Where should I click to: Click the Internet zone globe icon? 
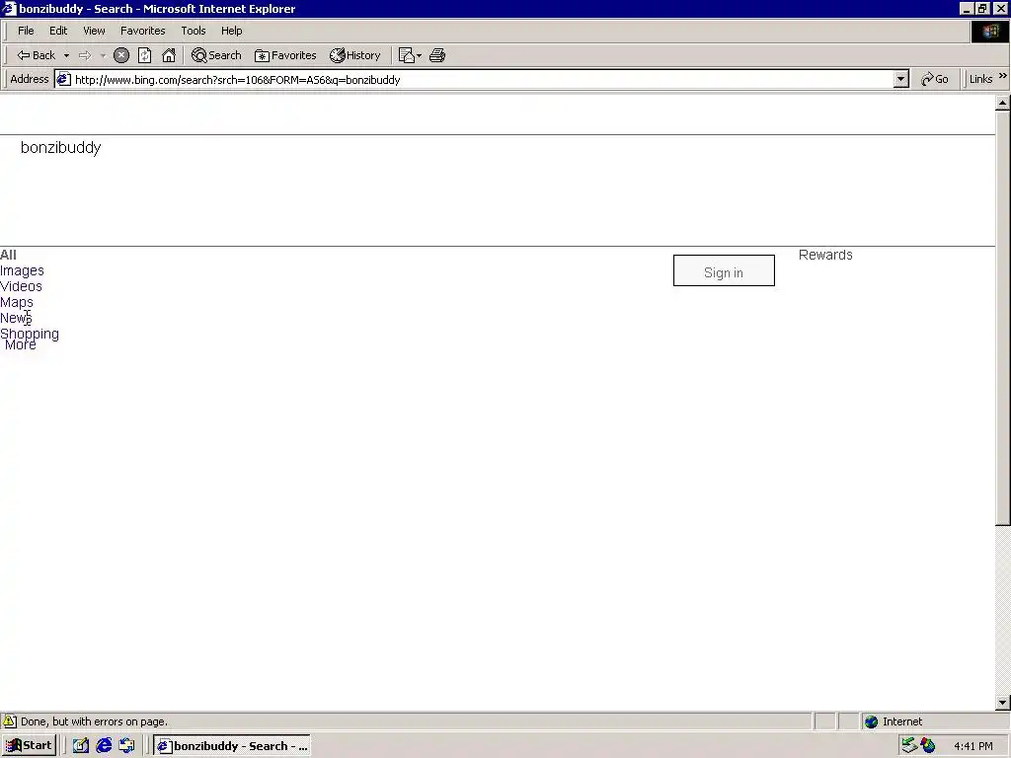coord(871,721)
